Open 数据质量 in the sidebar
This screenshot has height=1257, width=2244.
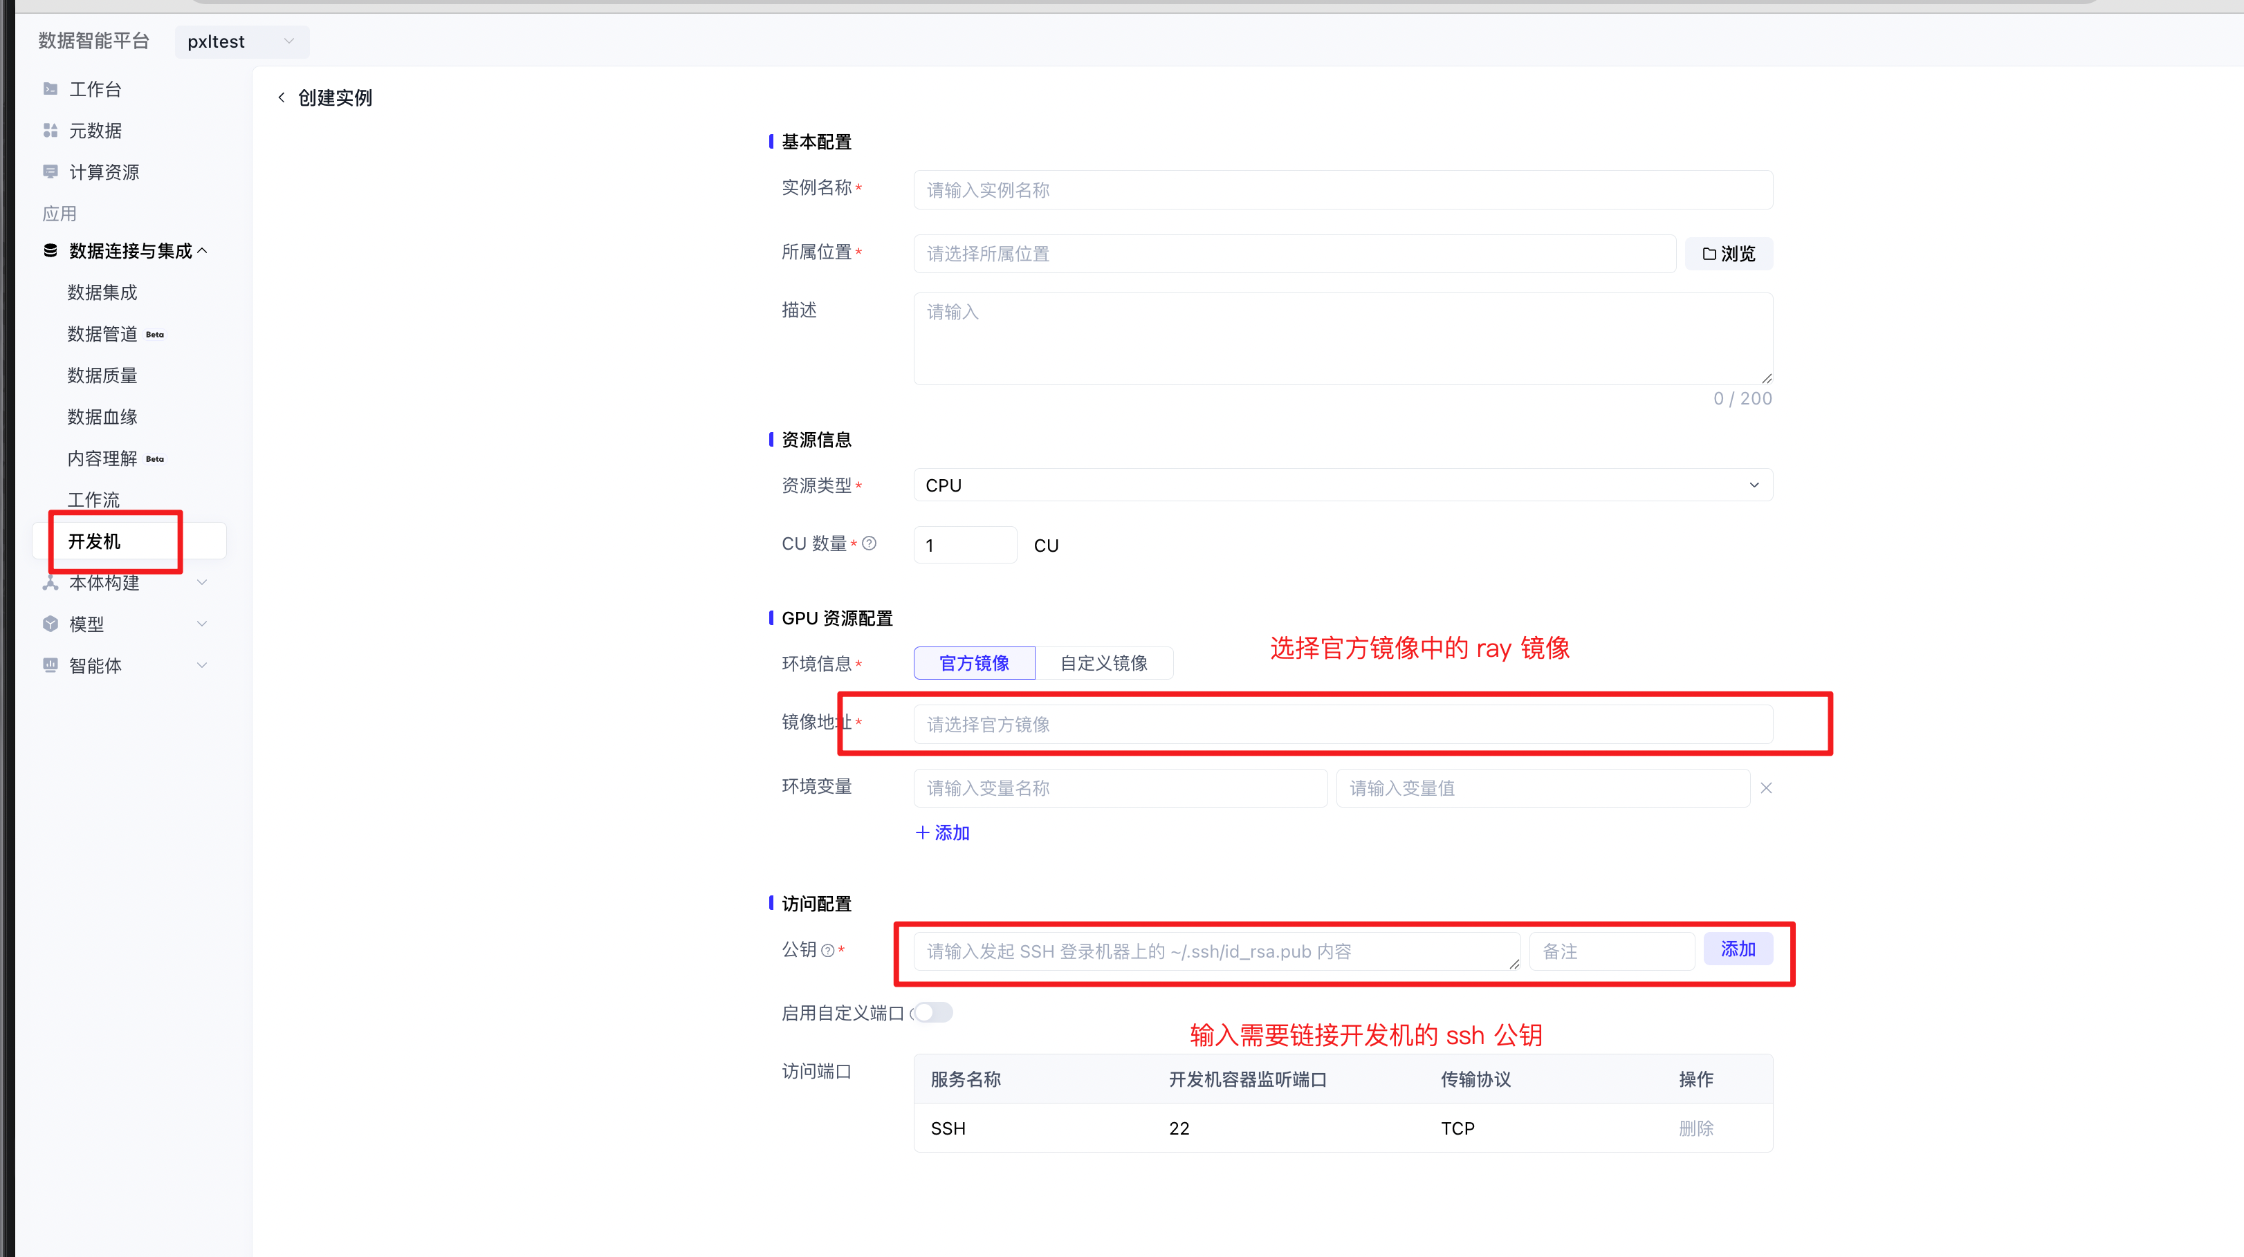click(103, 375)
